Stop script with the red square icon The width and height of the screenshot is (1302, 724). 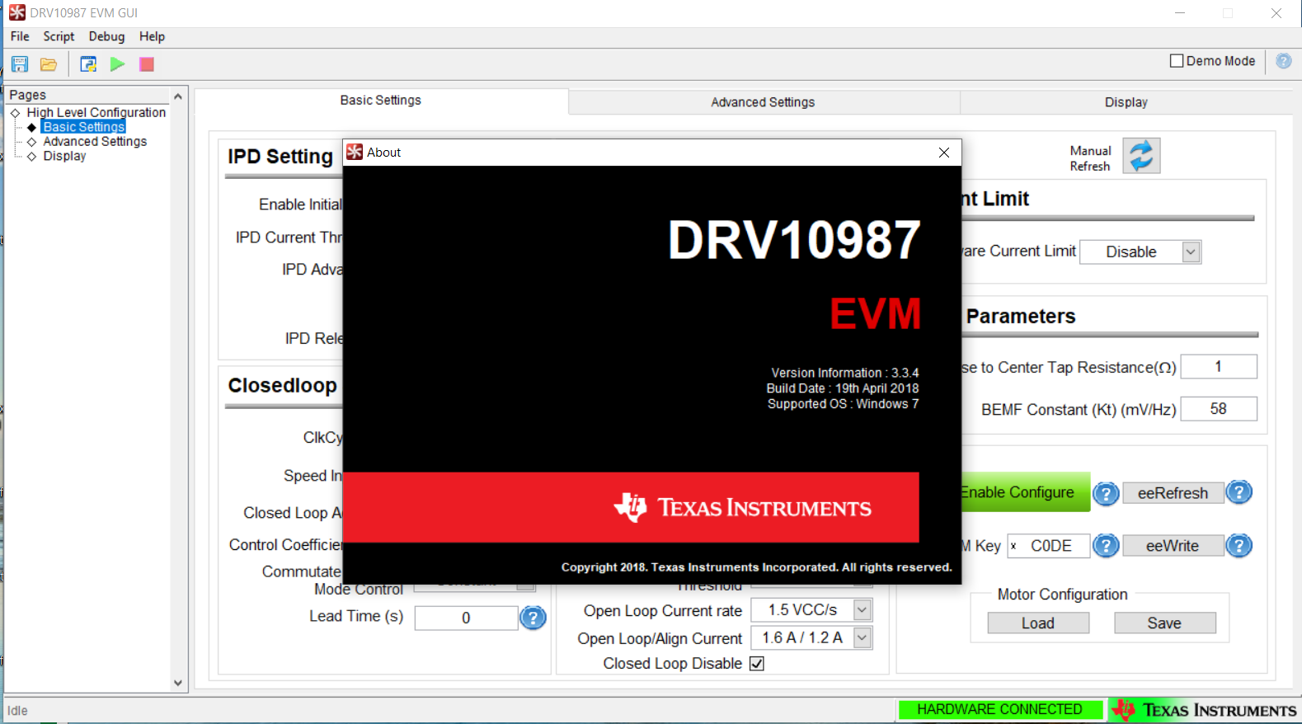click(147, 64)
